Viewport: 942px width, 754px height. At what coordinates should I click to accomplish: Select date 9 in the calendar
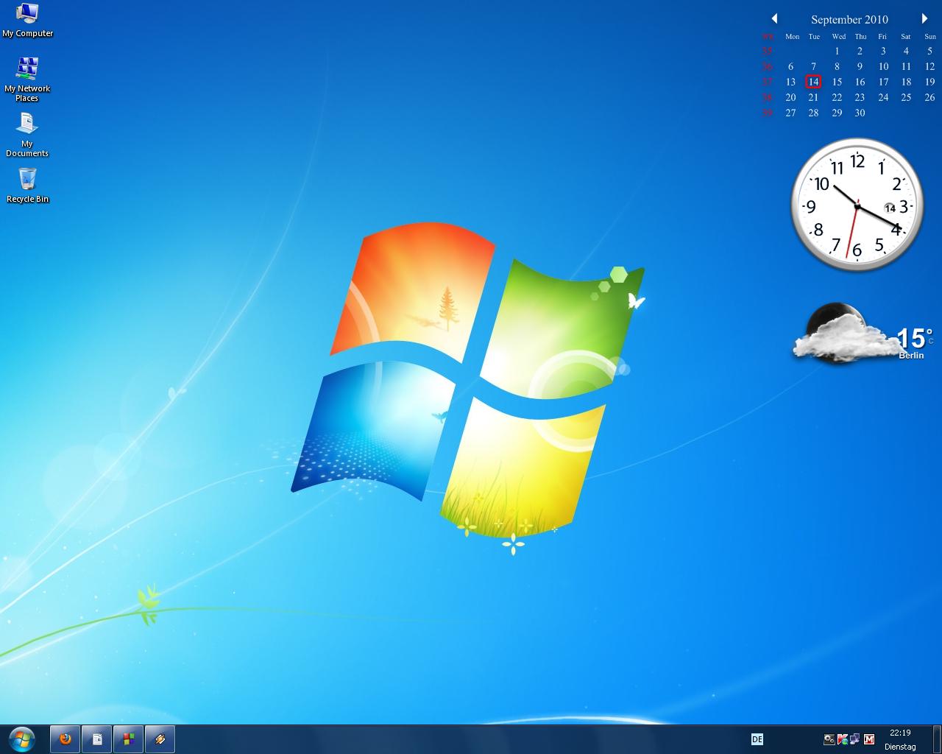coord(860,66)
